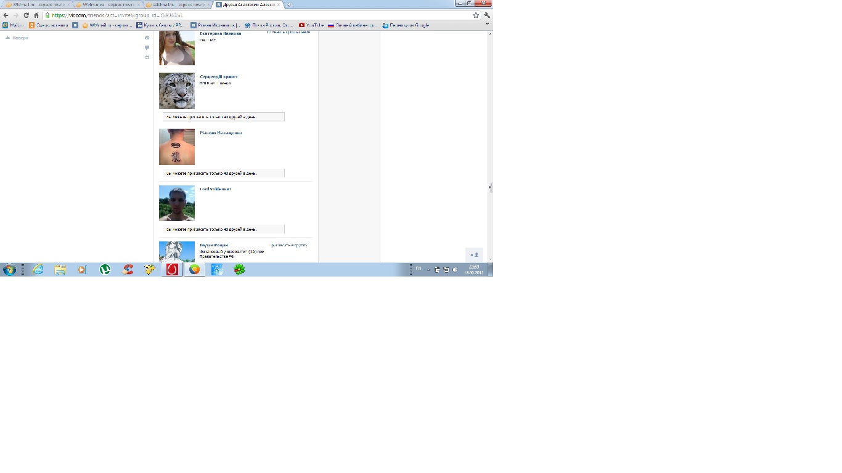Viewport: 842px width, 473px height.
Task: Cancel the invitation for Екатерина Иванова
Action: pyautogui.click(x=288, y=32)
